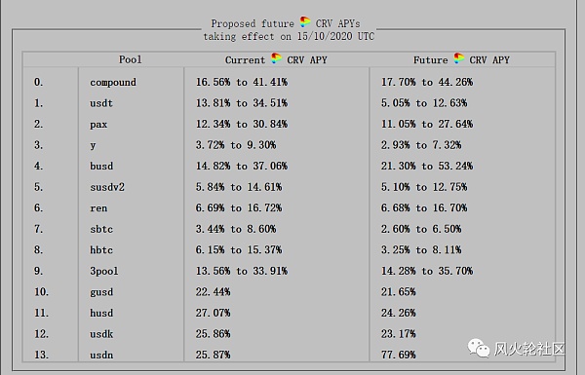
Task: Click the hbtc pool name
Action: pyautogui.click(x=101, y=249)
